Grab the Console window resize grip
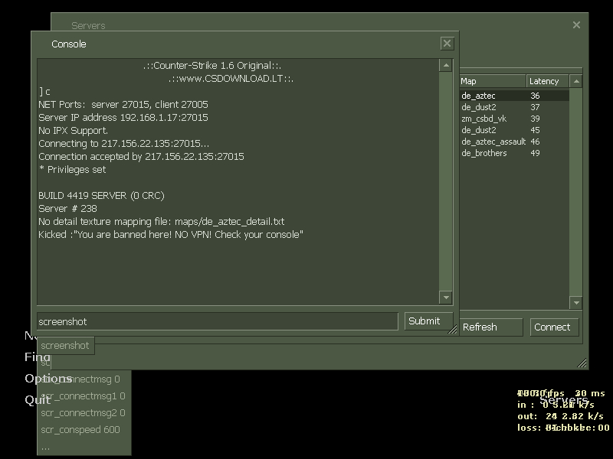This screenshot has height=459, width=613. coord(452,330)
